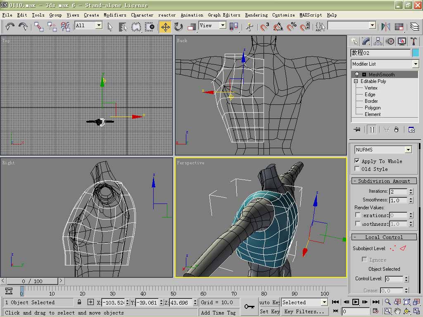Expand the MeshSmooth modifier entry
The height and width of the screenshot is (317, 423).
click(x=364, y=75)
